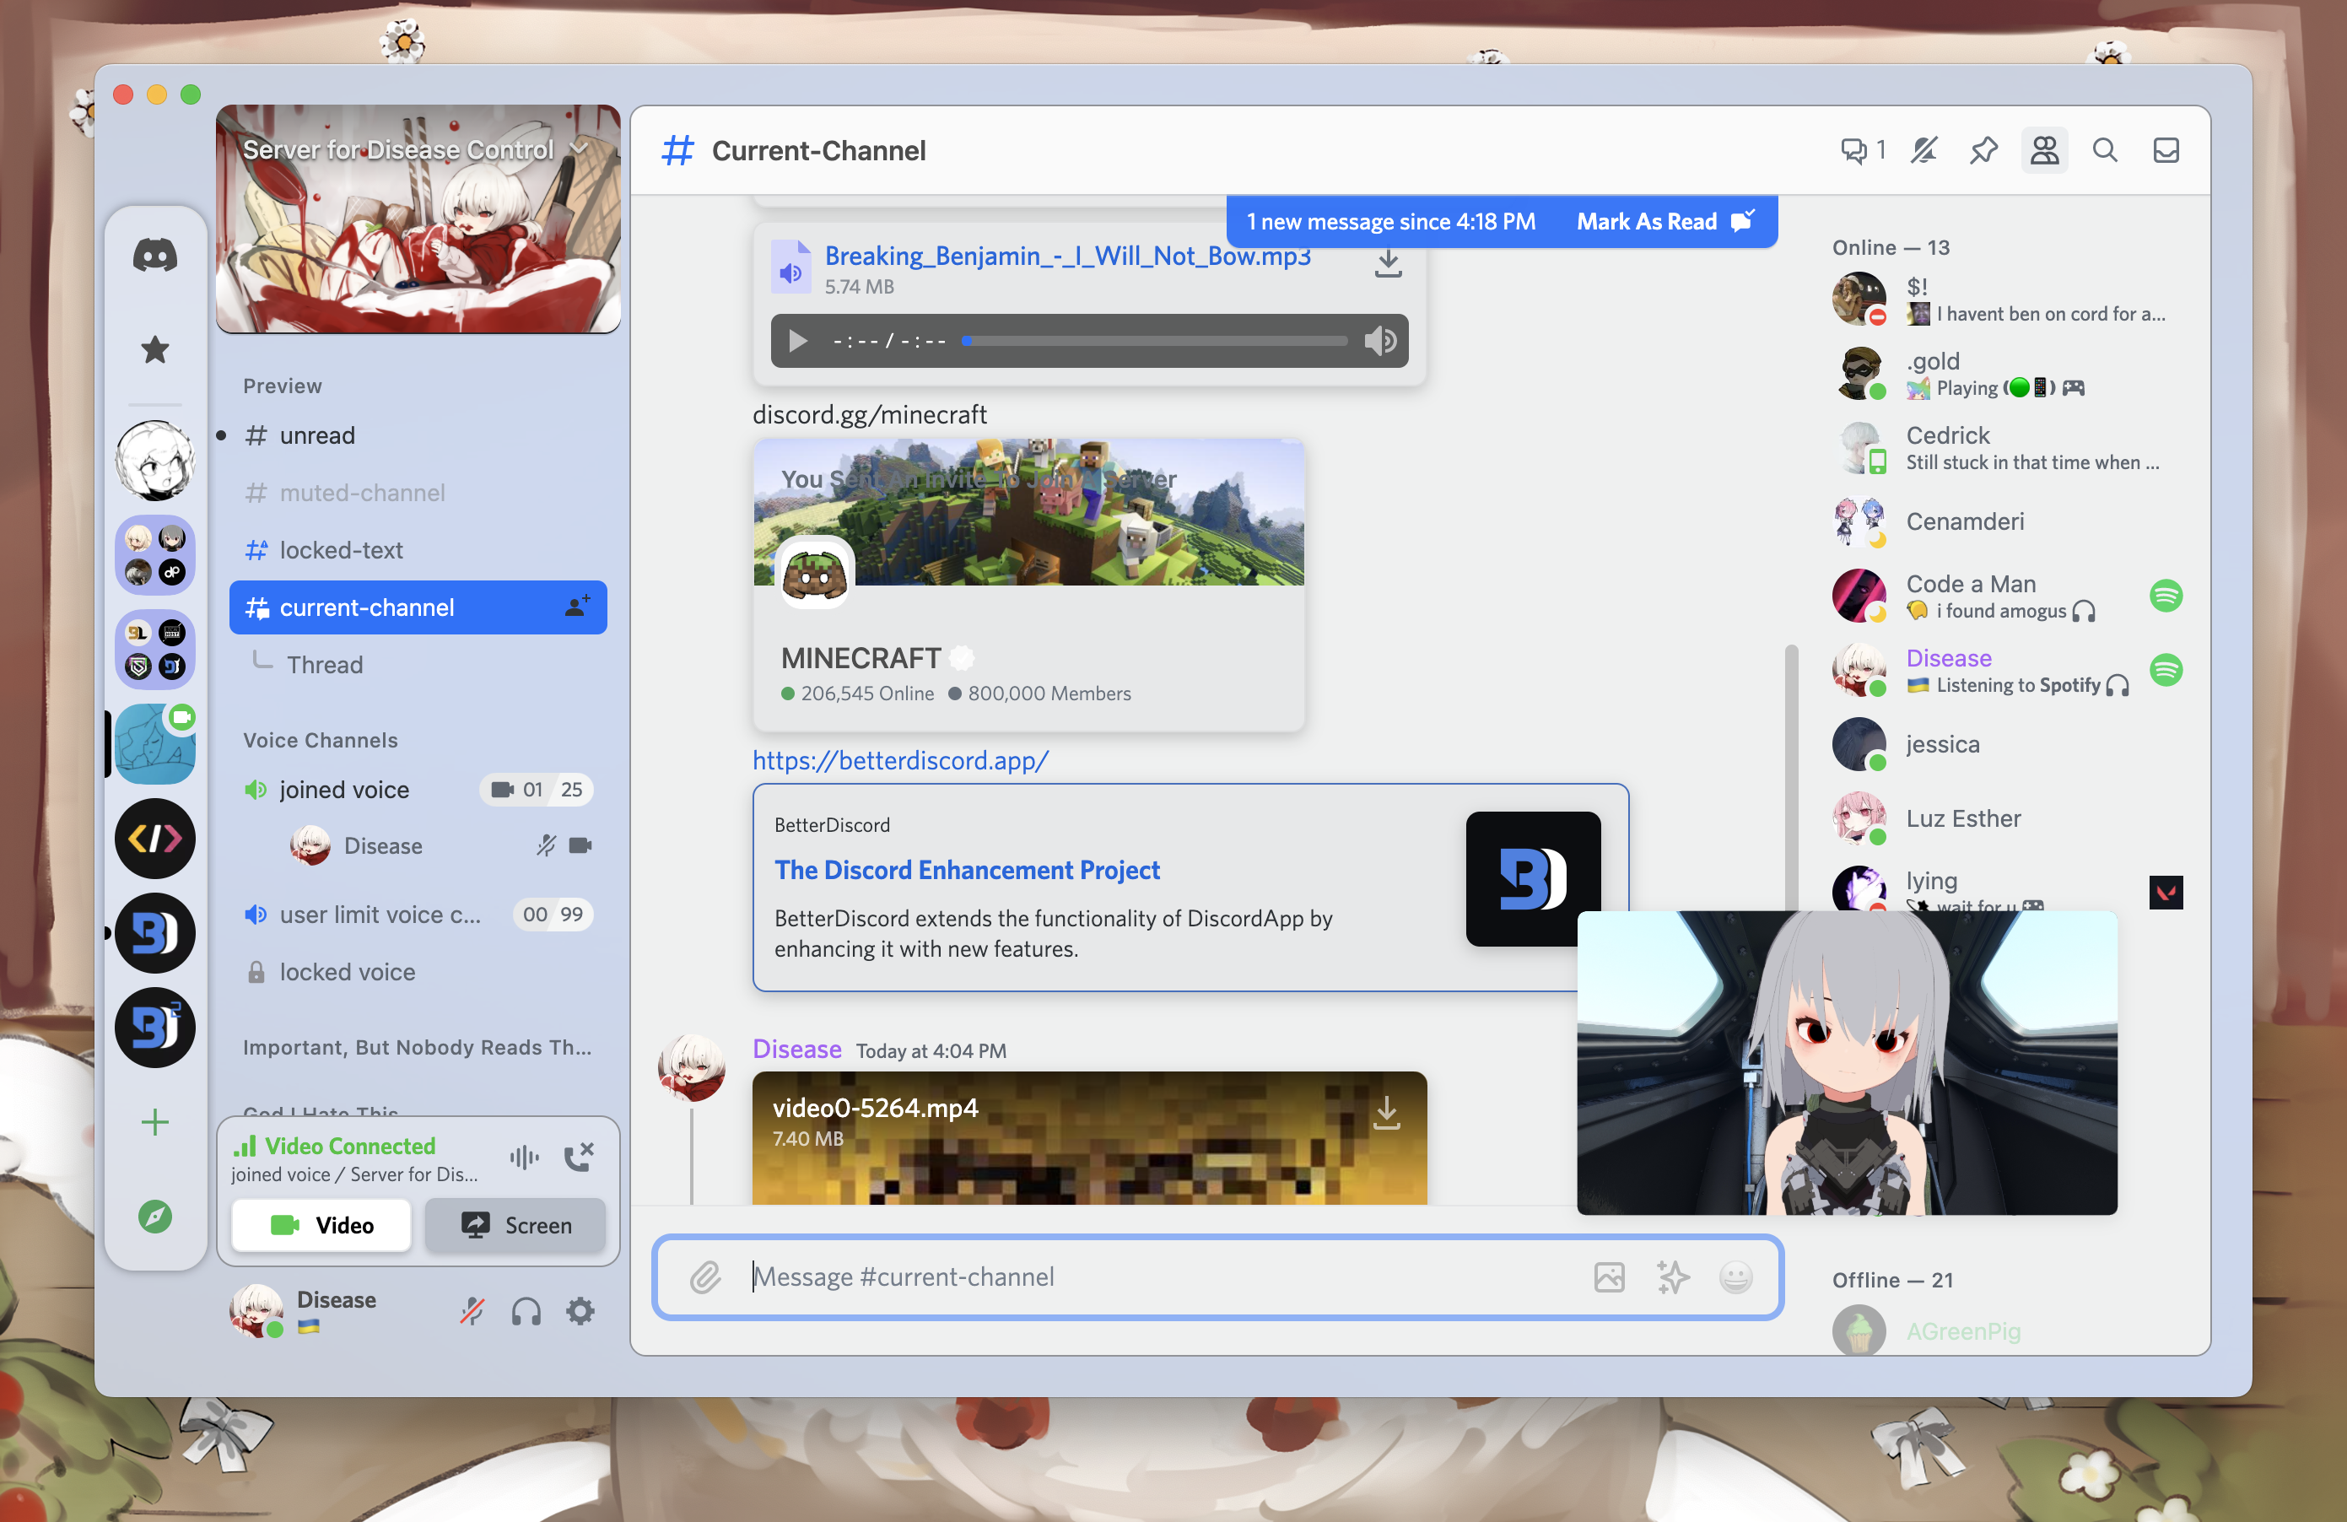Image resolution: width=2347 pixels, height=1522 pixels.
Task: Open muted-channel
Action: pos(417,492)
